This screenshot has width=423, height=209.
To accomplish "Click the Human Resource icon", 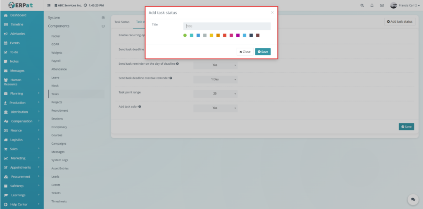I will [x=6, y=80].
